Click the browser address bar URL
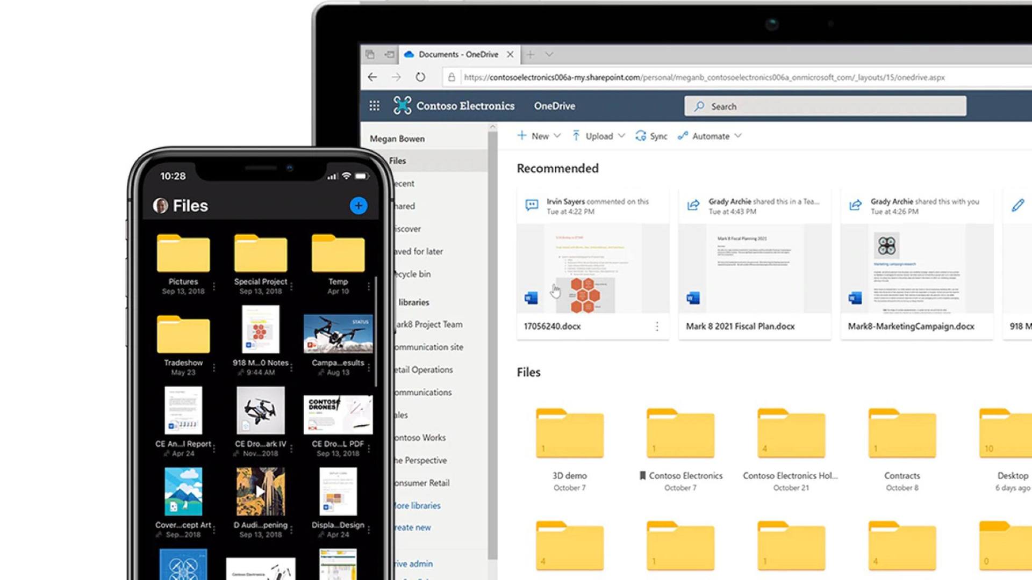 point(704,77)
